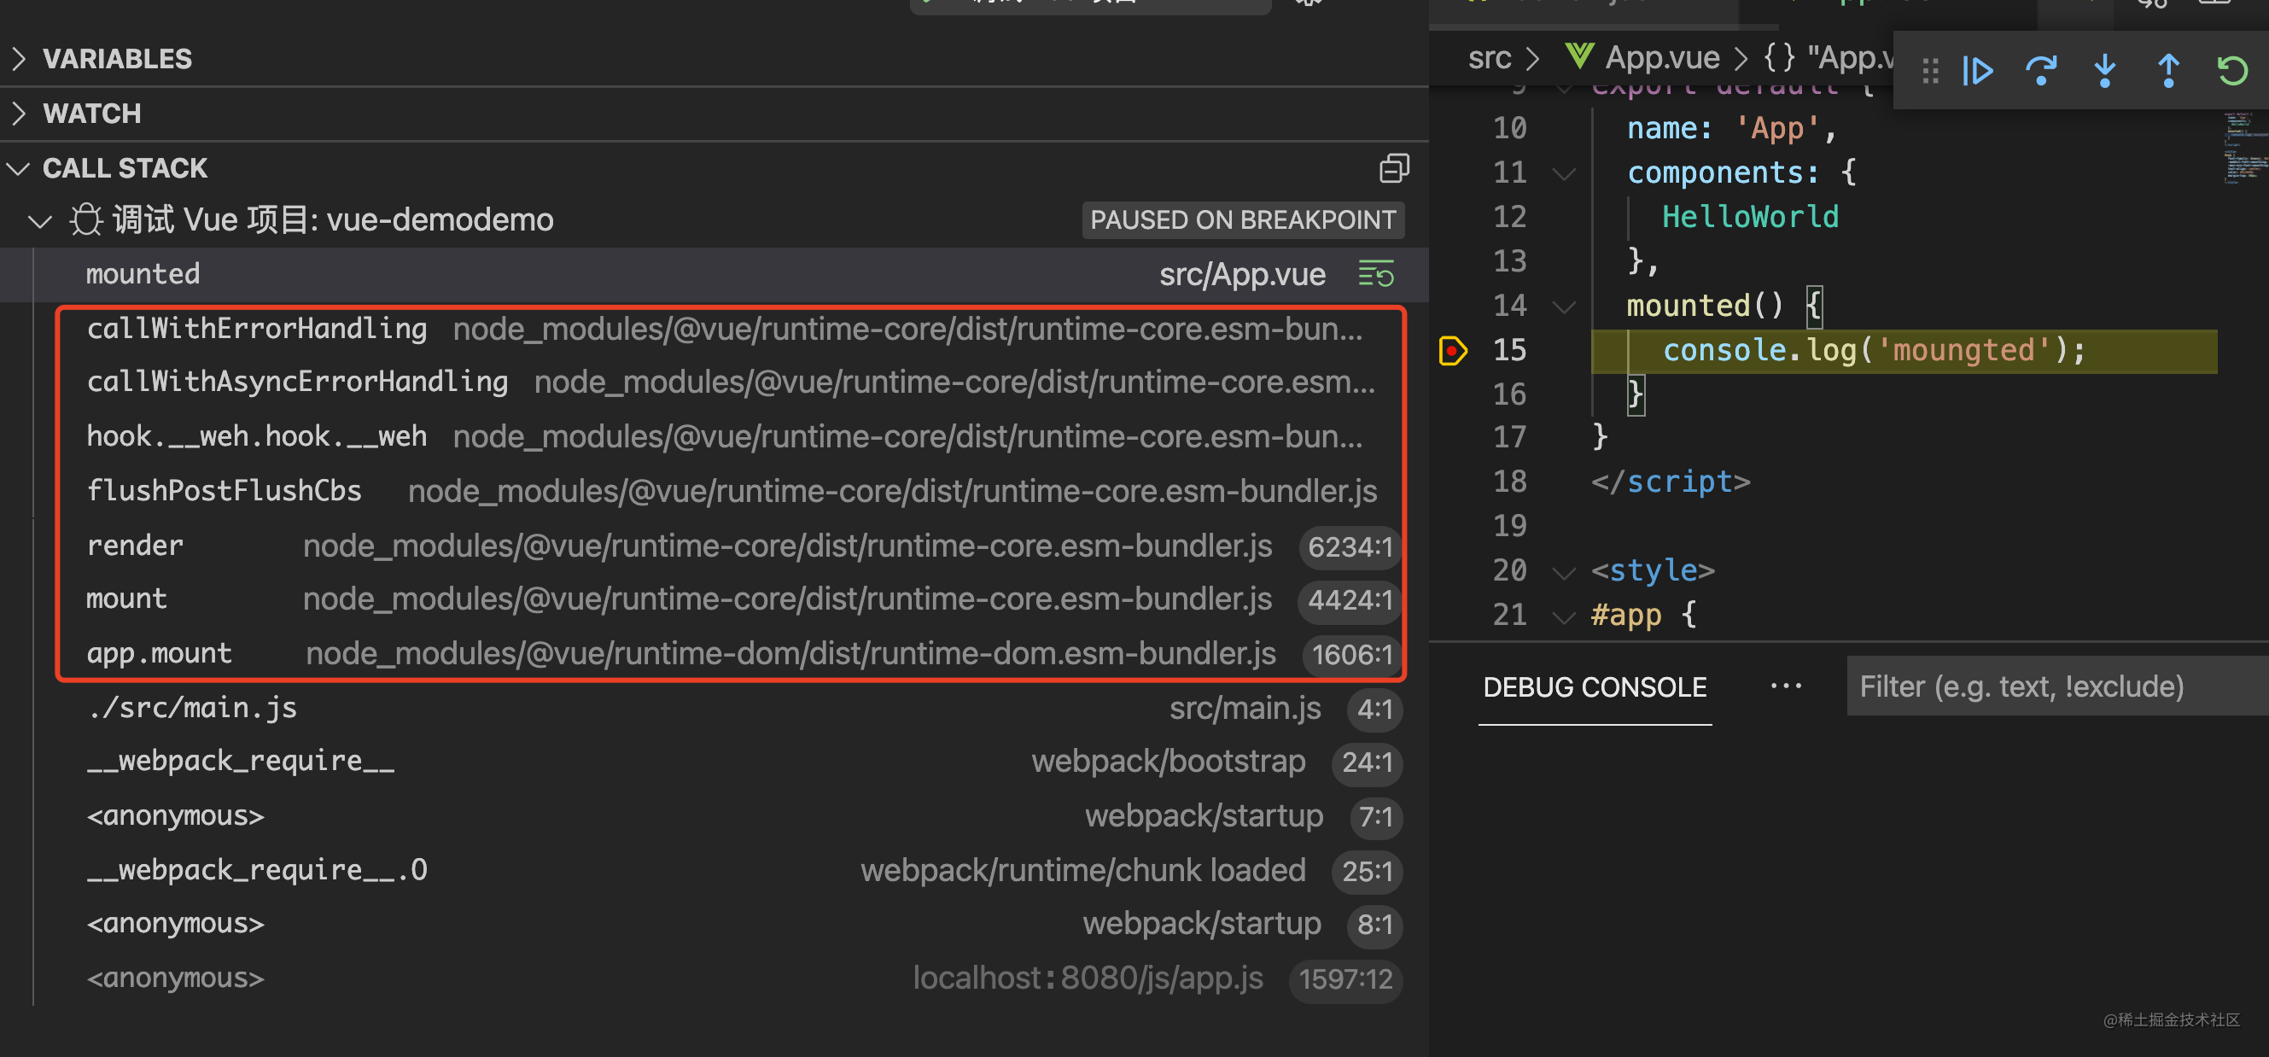Collapse the vue-demodemo debug session
This screenshot has width=2269, height=1057.
coord(40,220)
